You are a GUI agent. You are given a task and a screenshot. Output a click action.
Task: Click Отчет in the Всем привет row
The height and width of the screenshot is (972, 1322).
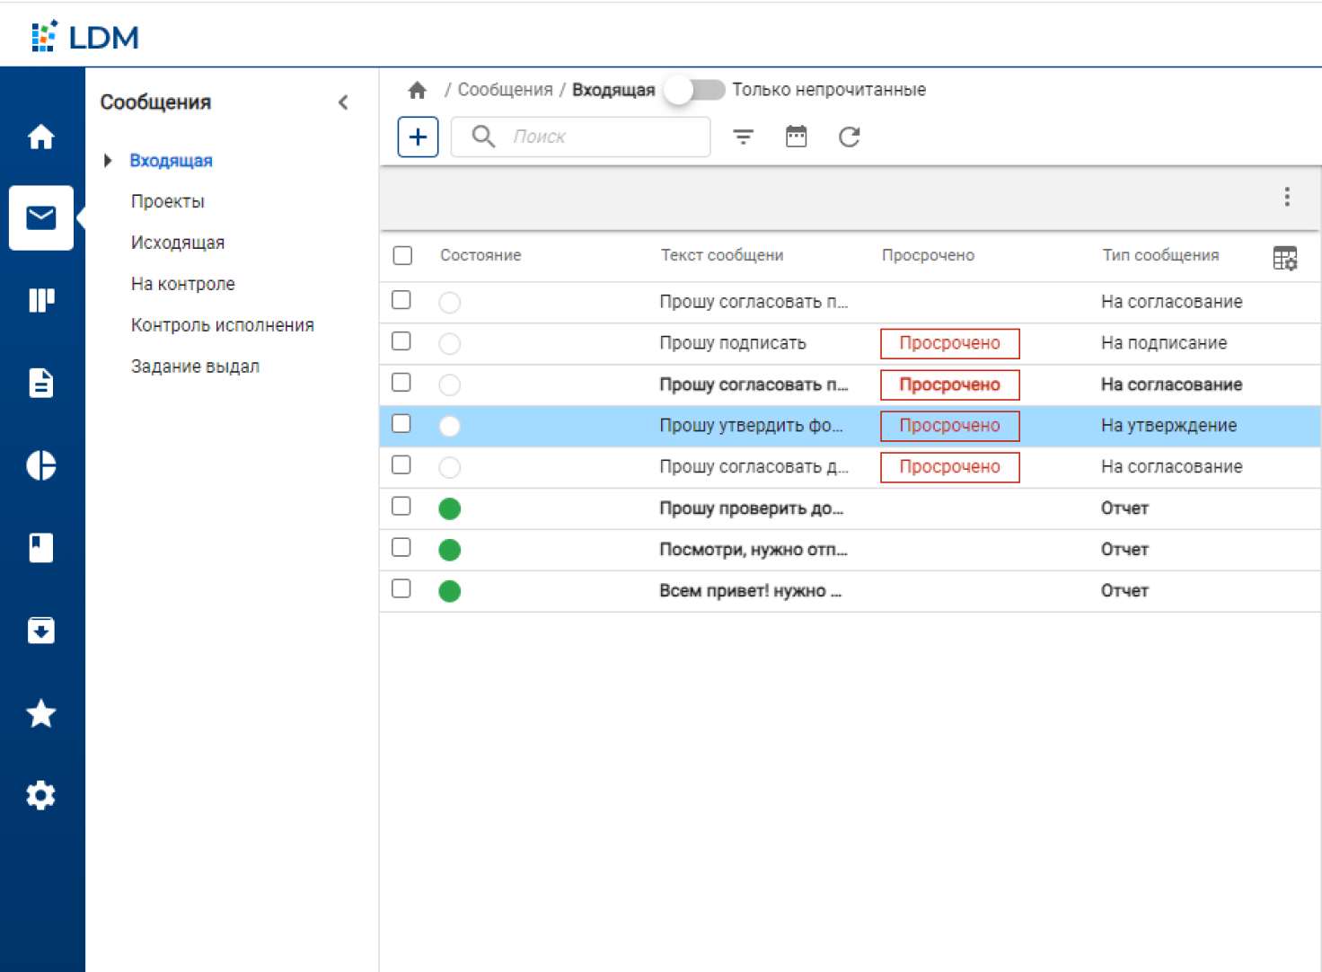pos(1124,591)
